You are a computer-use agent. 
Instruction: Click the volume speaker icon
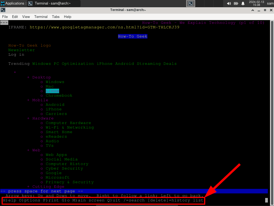point(229,3)
